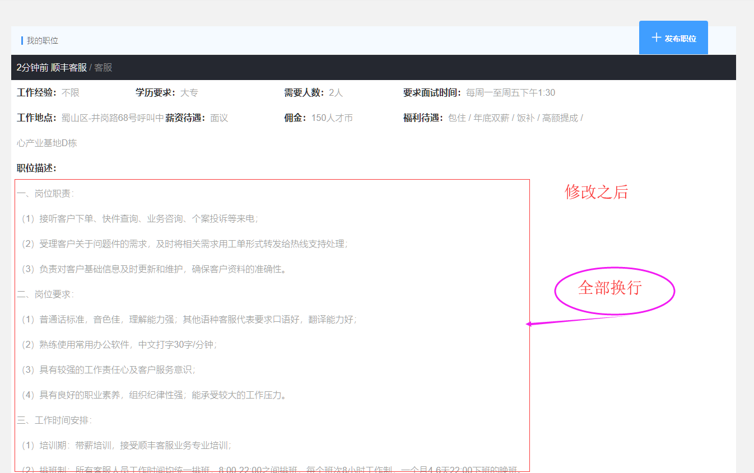
Task: Click the 2人 headcount value
Action: click(337, 92)
